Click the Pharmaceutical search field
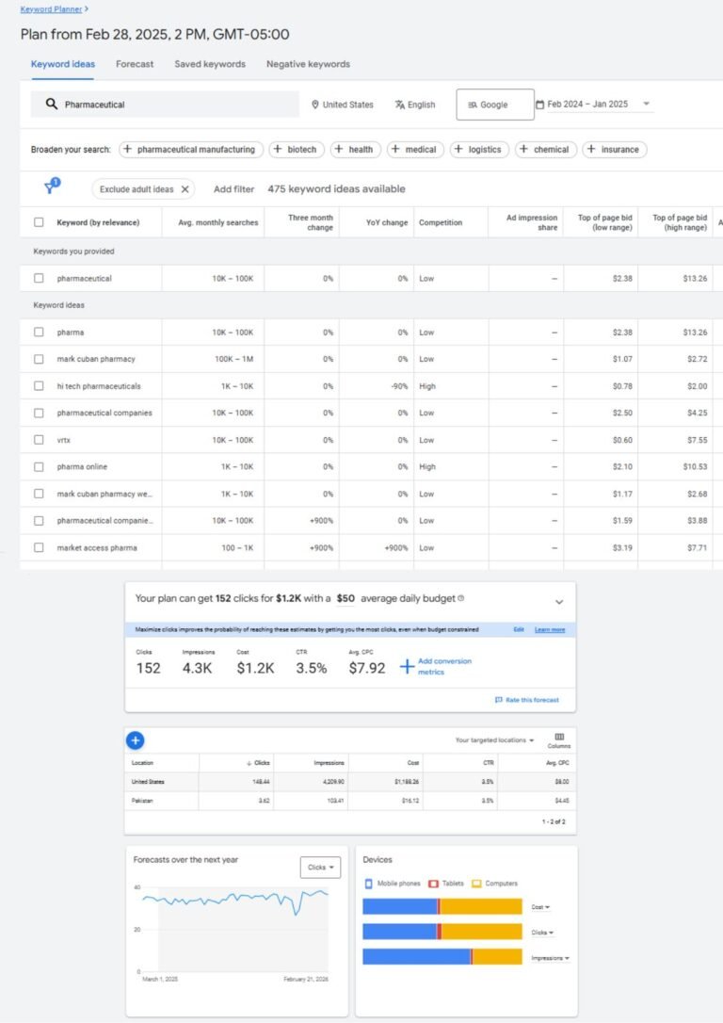This screenshot has width=723, height=1023. [165, 105]
